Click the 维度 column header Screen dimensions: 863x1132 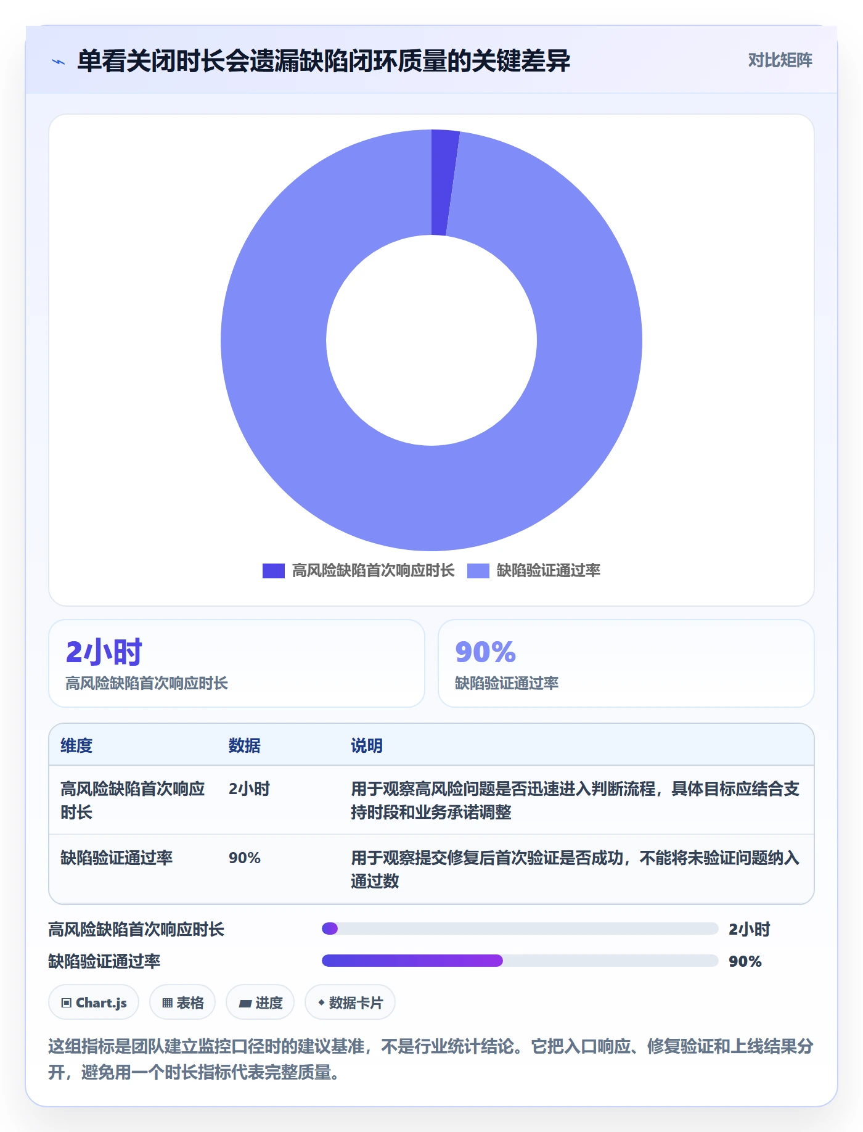pyautogui.click(x=76, y=745)
